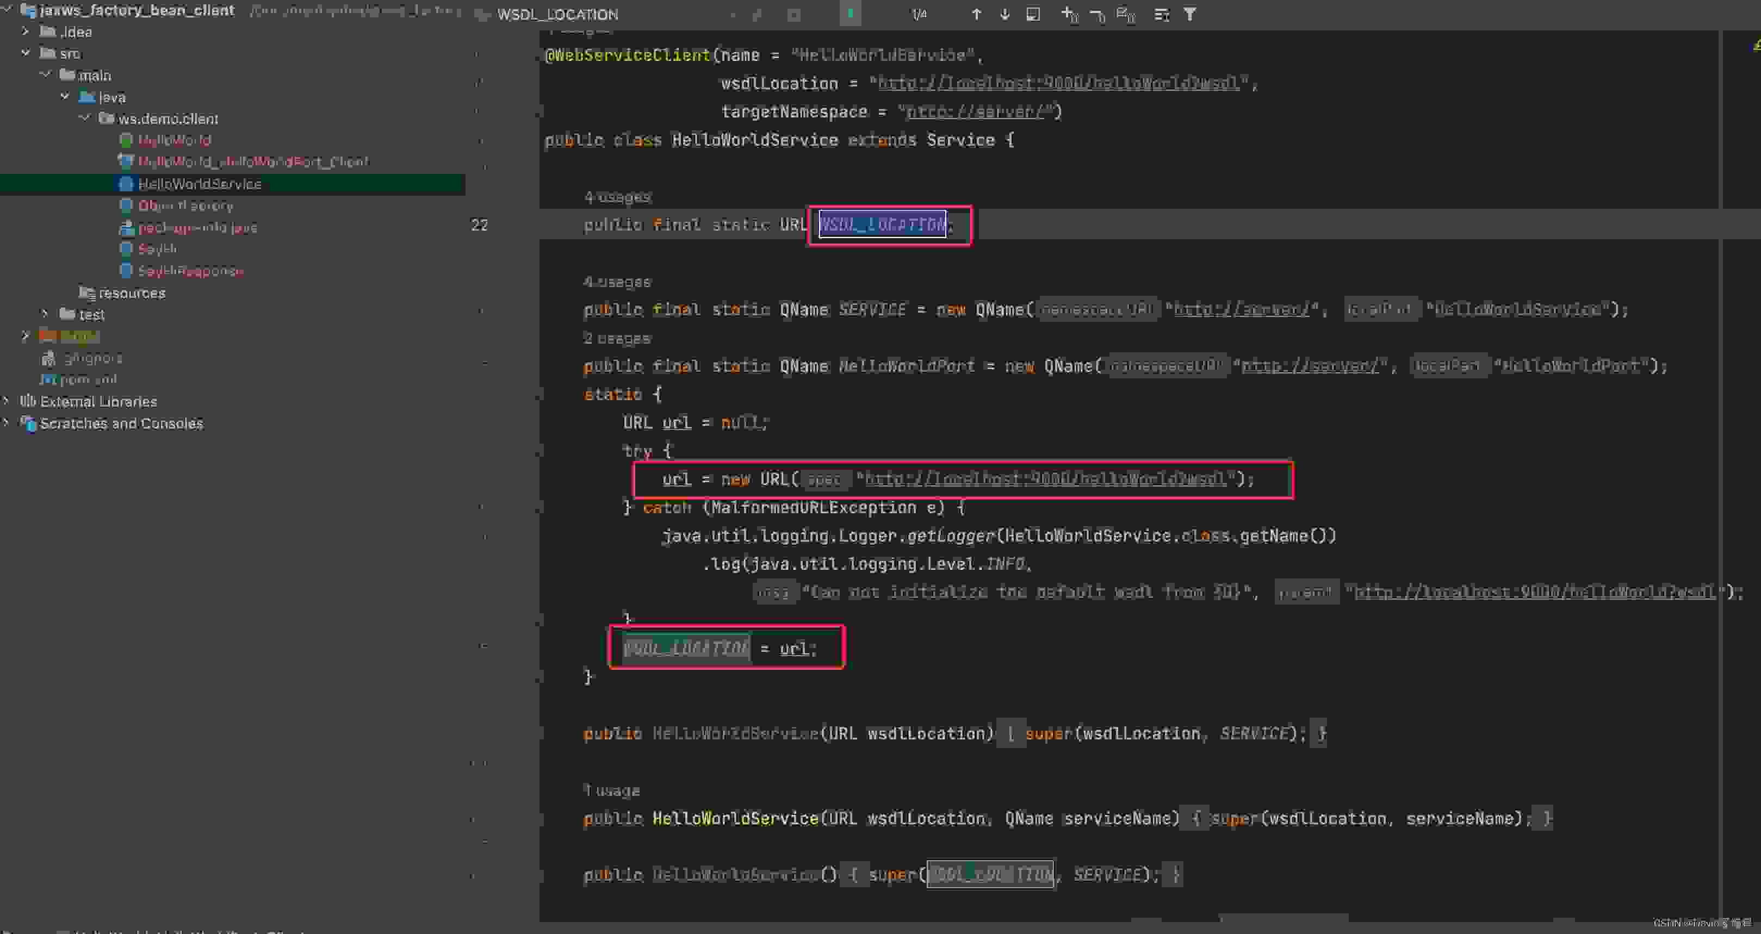Open the pom.xml file
The width and height of the screenshot is (1761, 934).
click(x=88, y=379)
